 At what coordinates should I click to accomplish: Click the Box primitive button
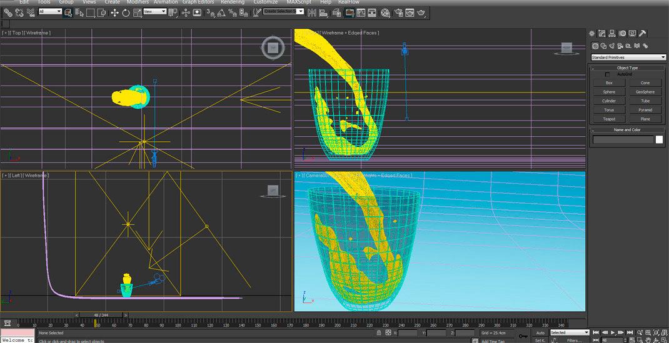(609, 82)
